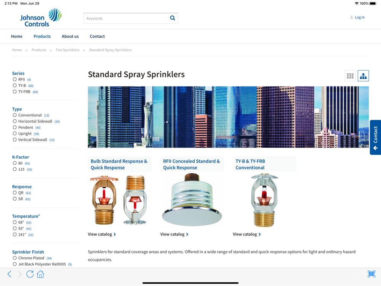Open About us menu item
Screen dimensions: 381x286
[x=70, y=36]
